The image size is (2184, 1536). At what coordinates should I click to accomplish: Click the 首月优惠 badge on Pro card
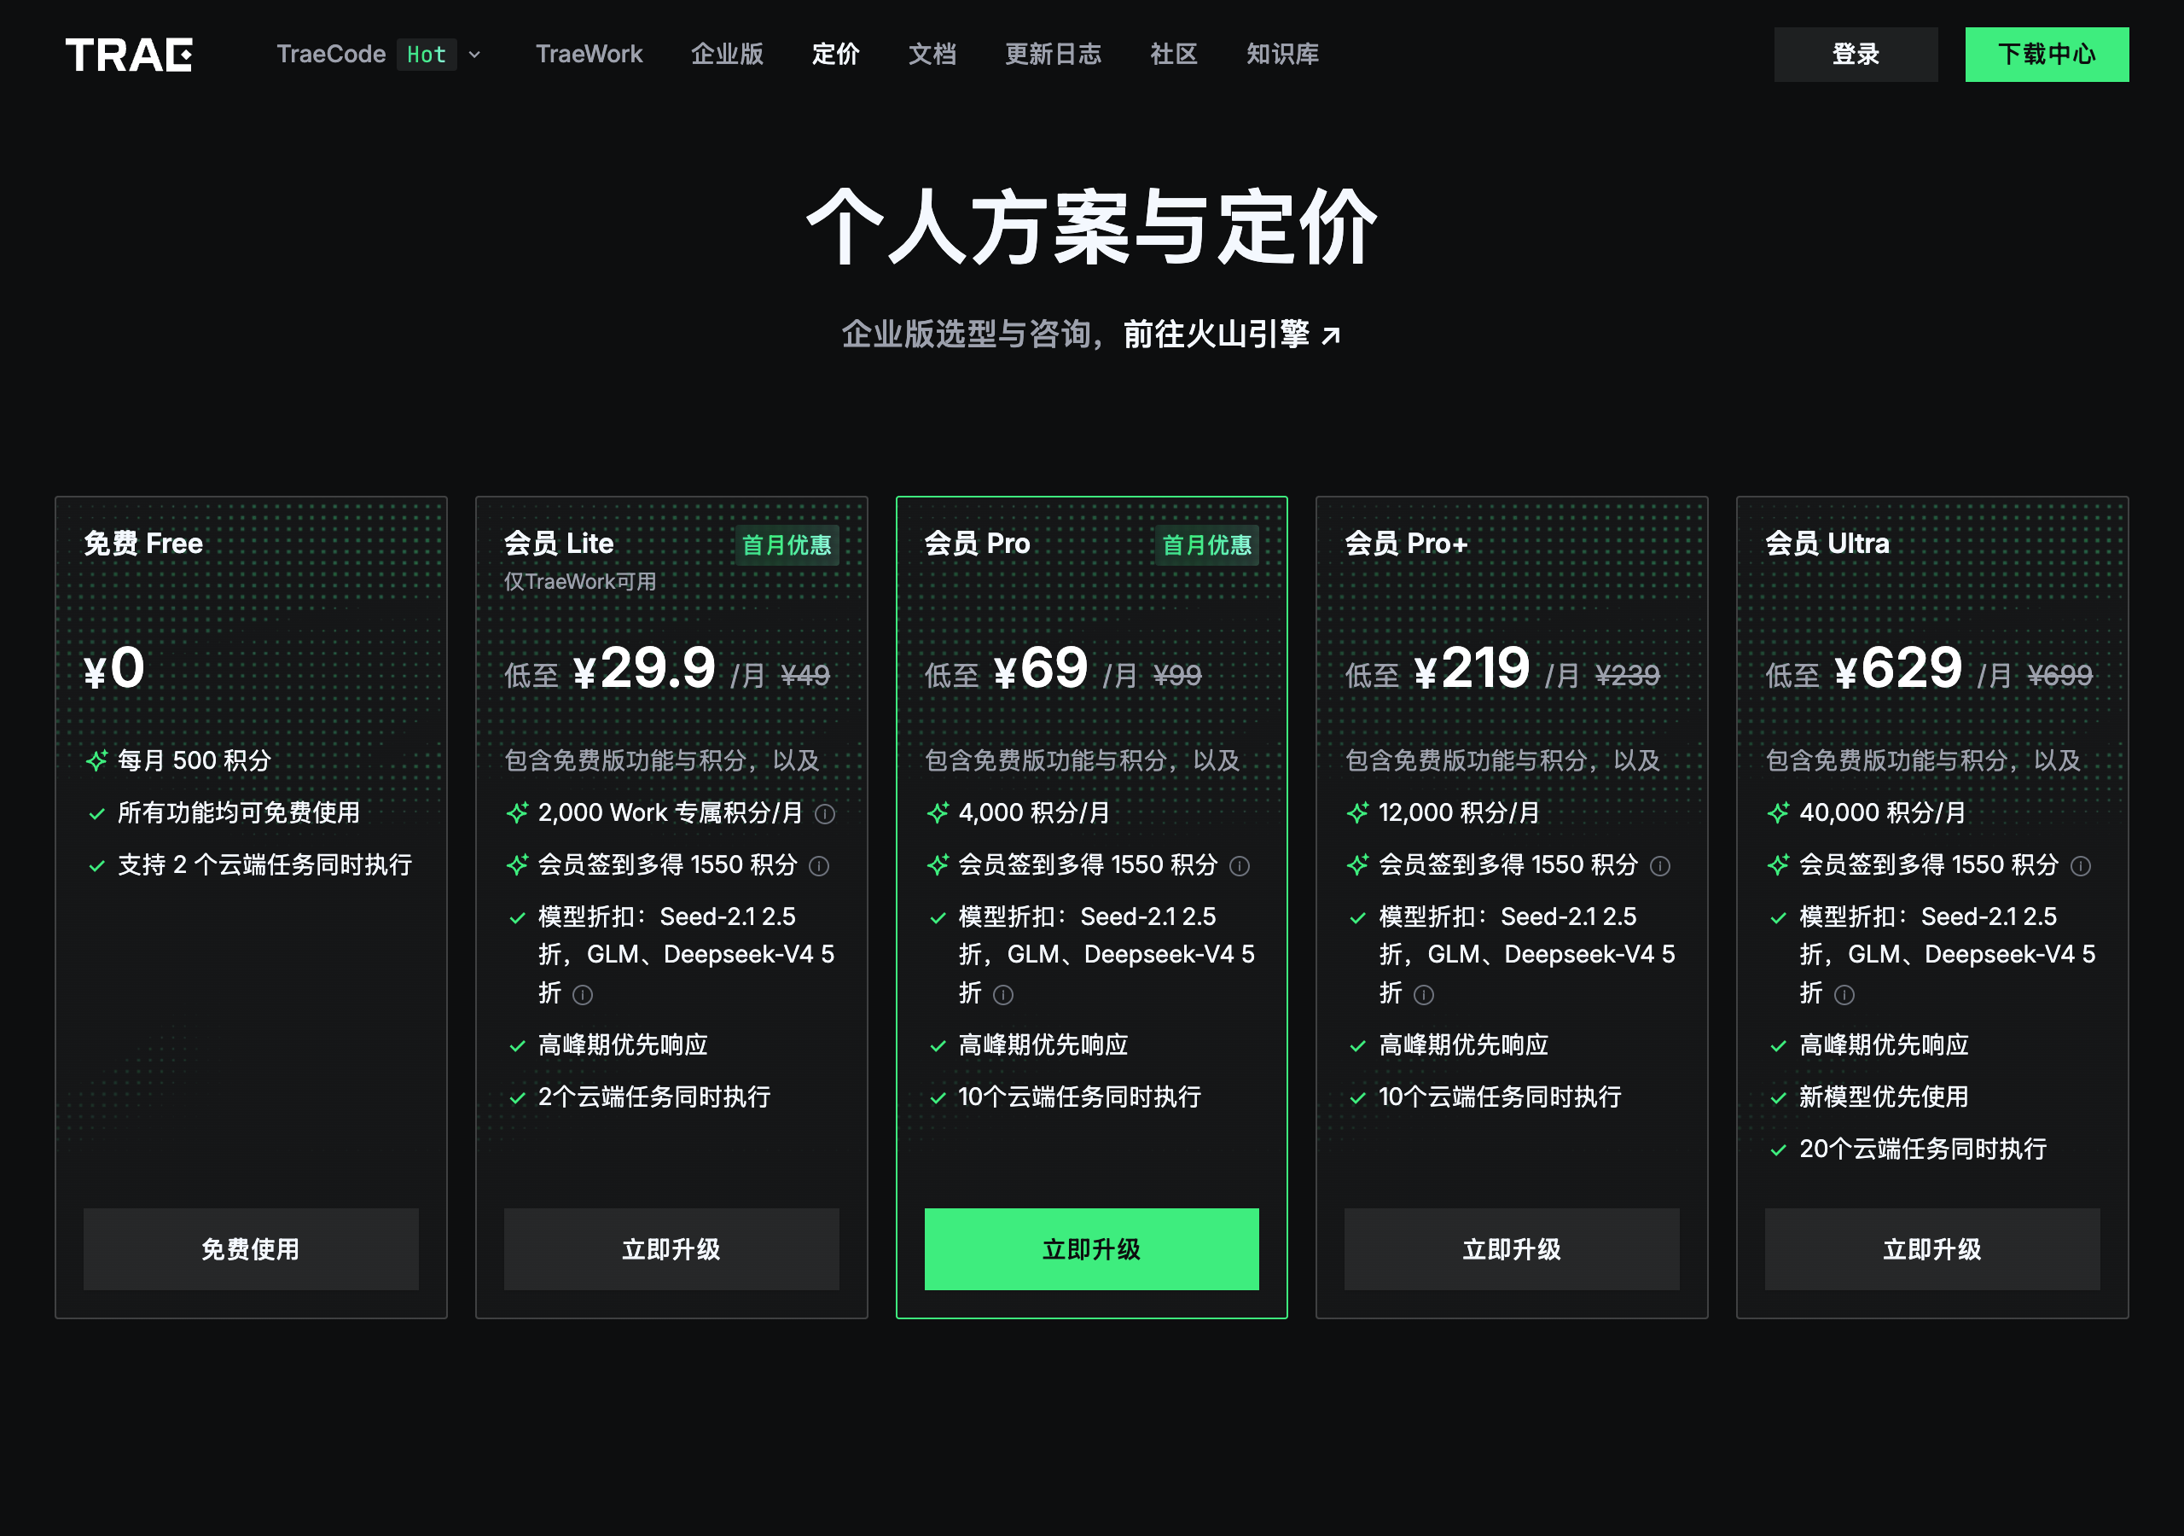tap(1206, 544)
